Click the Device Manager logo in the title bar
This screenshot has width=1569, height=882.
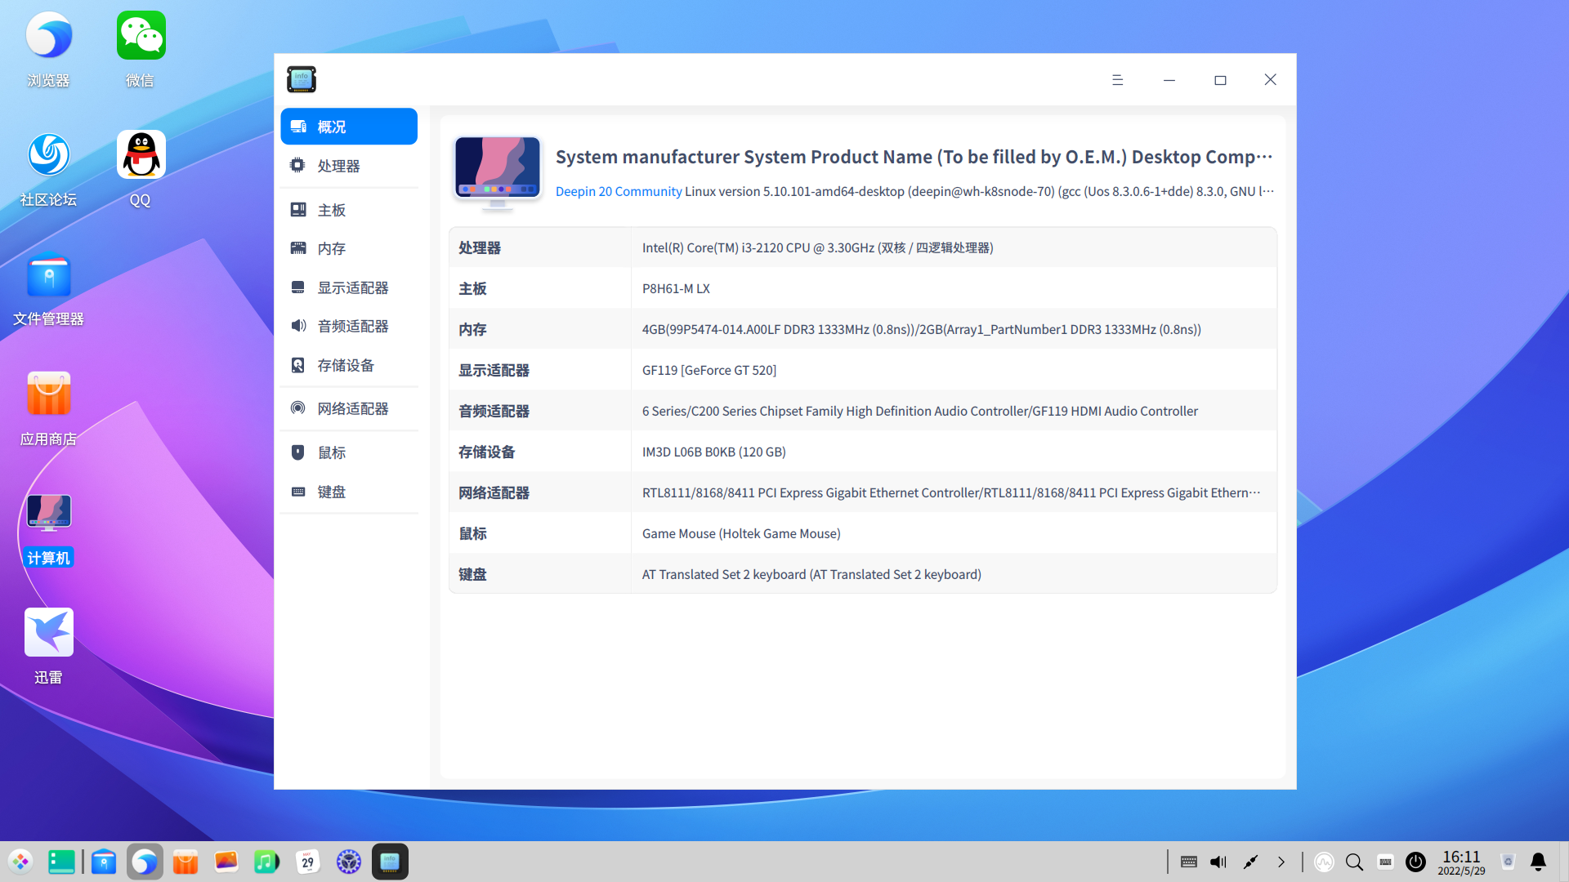coord(302,79)
